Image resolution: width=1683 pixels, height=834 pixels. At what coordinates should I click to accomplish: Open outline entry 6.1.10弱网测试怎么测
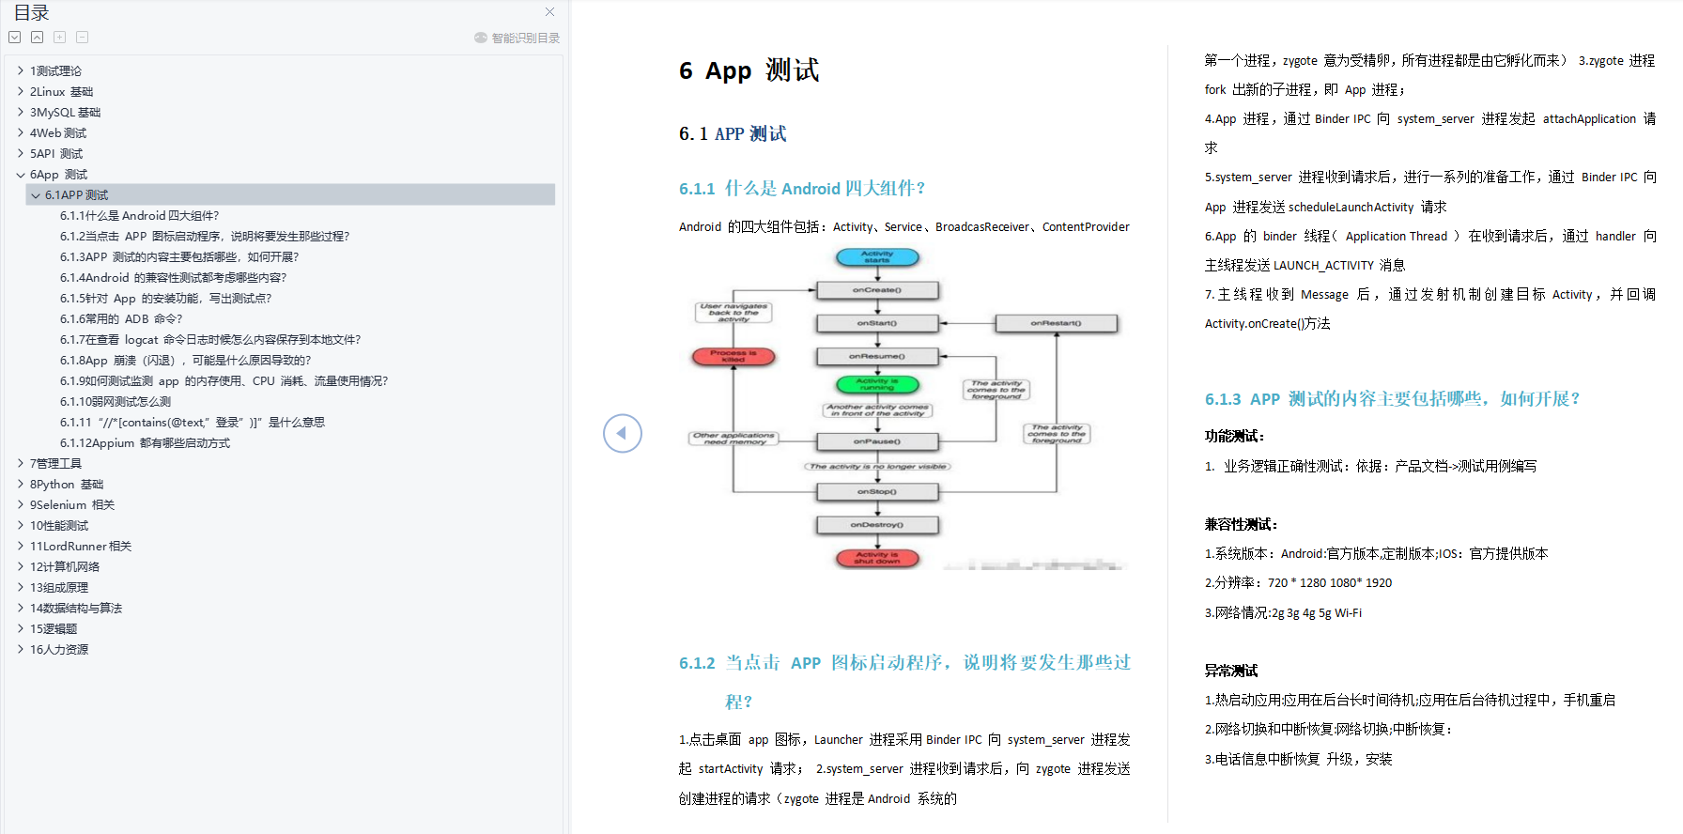click(x=116, y=401)
